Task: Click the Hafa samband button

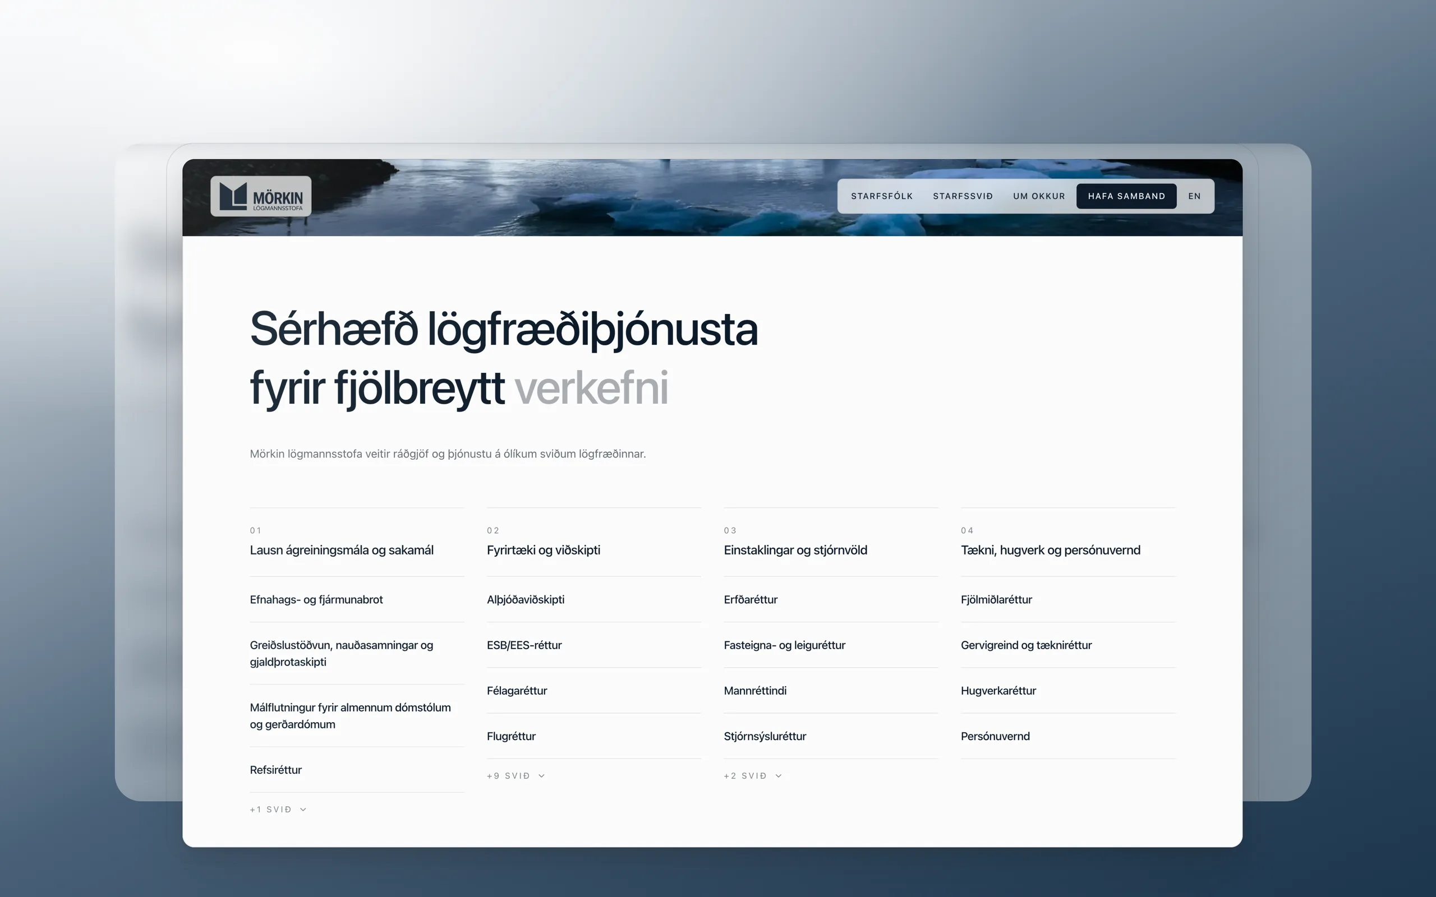Action: pyautogui.click(x=1126, y=196)
